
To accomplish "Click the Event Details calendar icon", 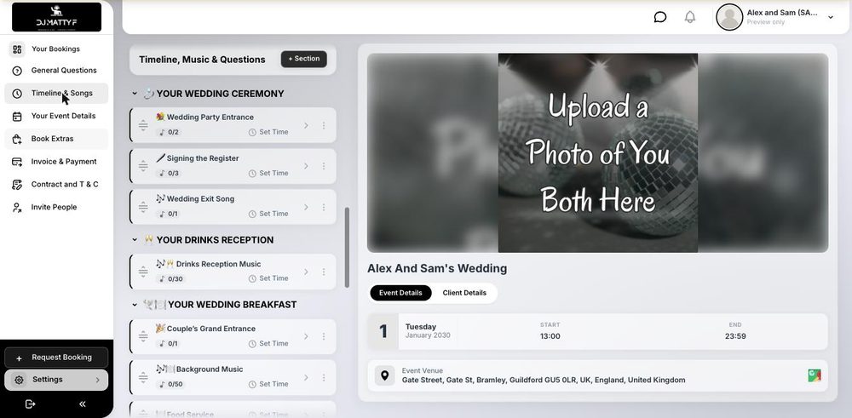I will [17, 117].
